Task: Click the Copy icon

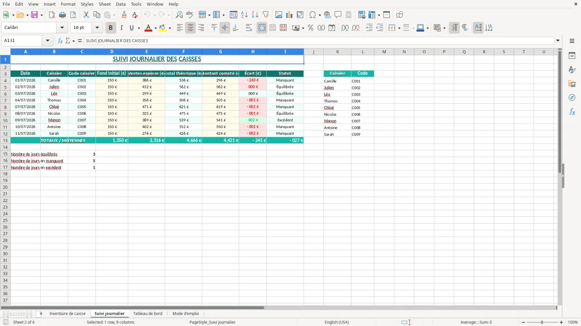Action: pos(97,15)
